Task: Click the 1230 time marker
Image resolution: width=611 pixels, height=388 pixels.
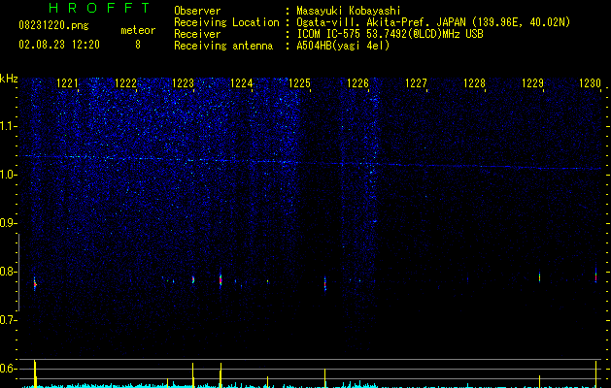Action: coord(590,83)
